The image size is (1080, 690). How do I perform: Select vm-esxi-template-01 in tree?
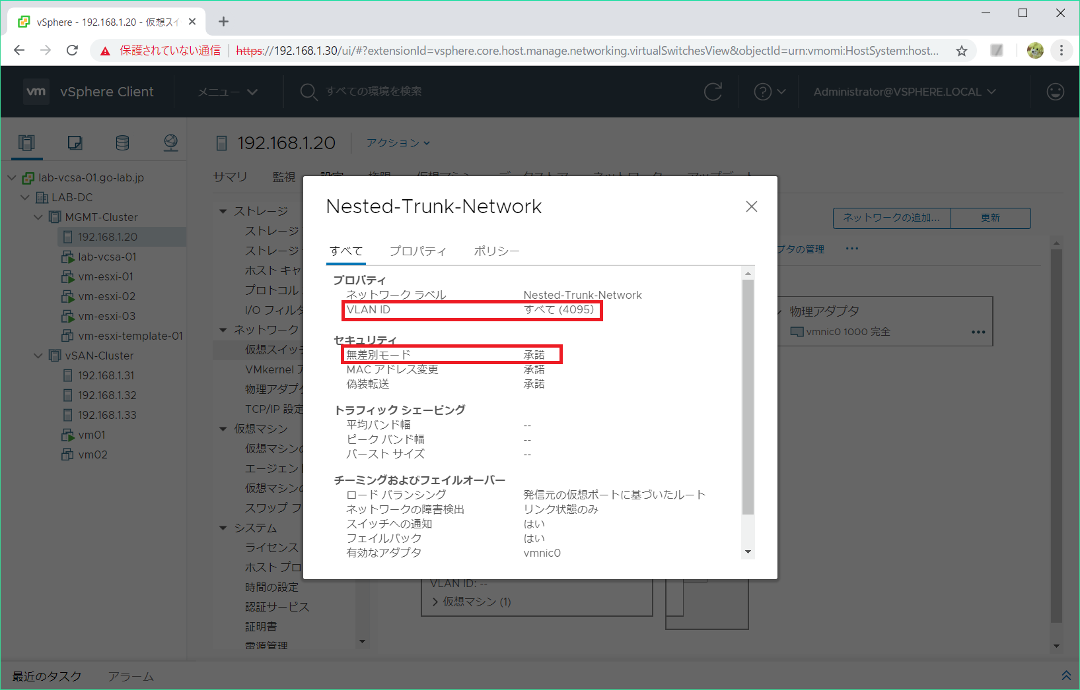click(x=130, y=336)
